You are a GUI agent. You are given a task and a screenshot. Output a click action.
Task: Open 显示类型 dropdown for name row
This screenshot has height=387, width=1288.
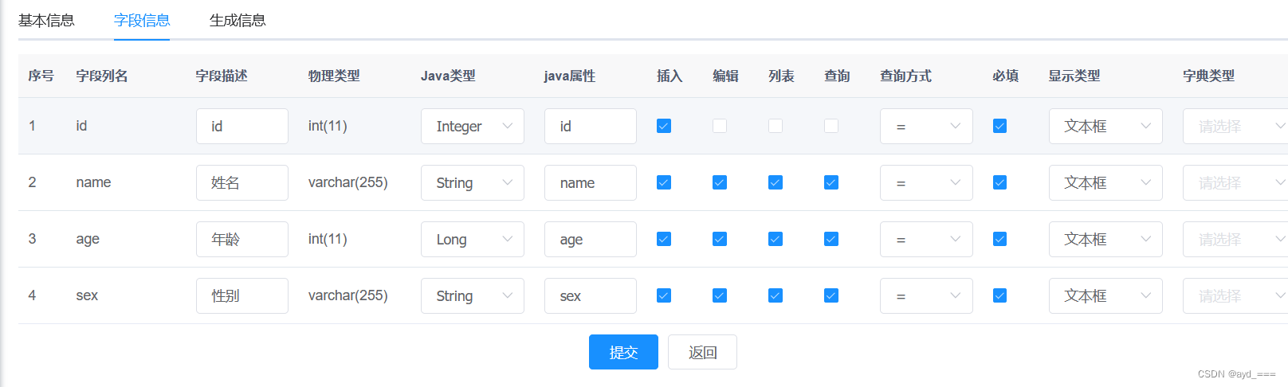click(x=1105, y=182)
